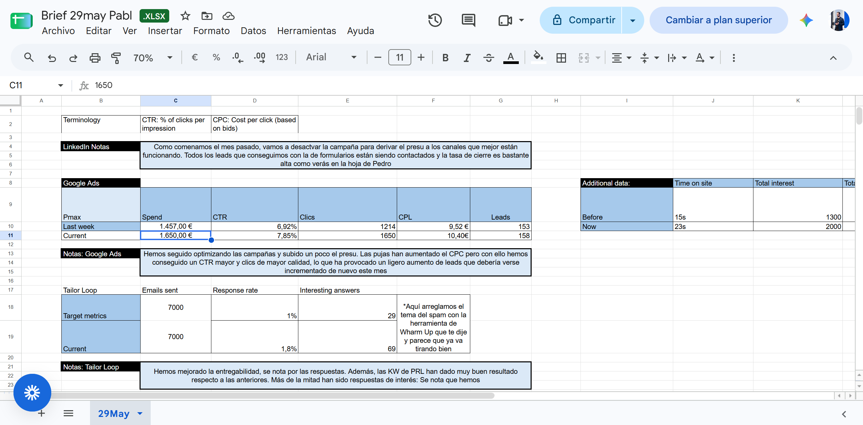Print the spreadsheet

(x=95, y=58)
